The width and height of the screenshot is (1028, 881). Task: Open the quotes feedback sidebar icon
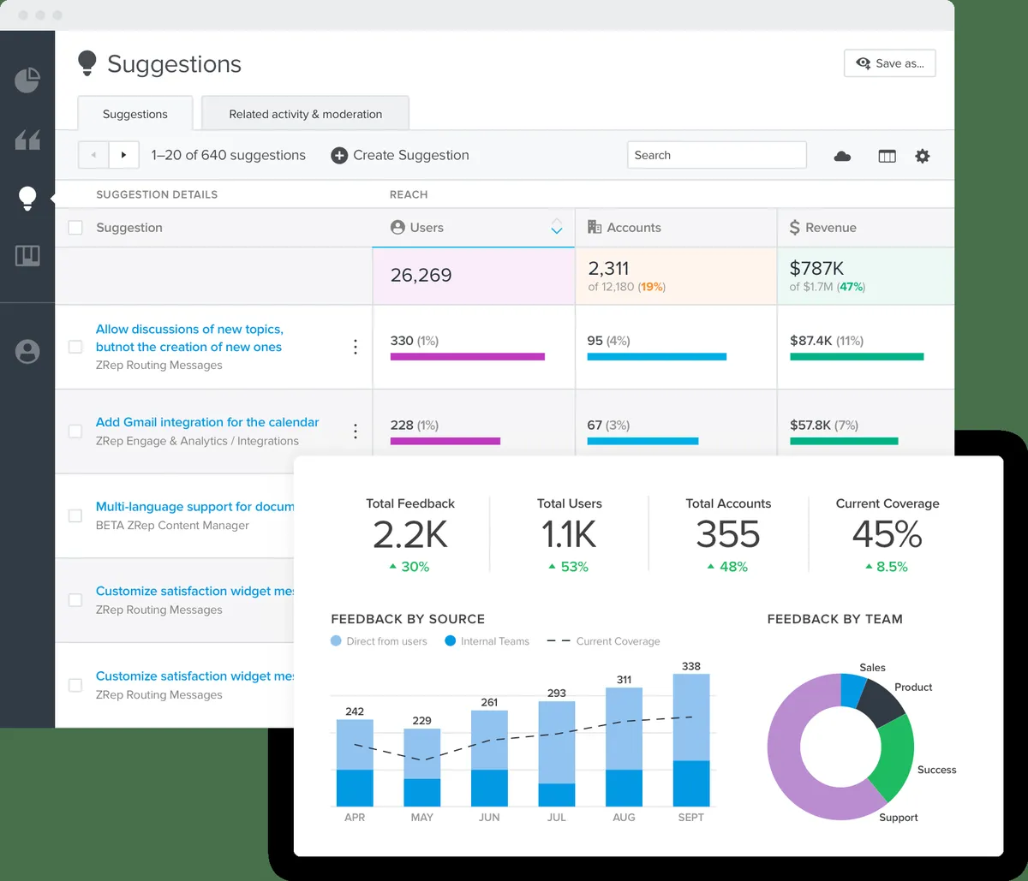(x=27, y=140)
